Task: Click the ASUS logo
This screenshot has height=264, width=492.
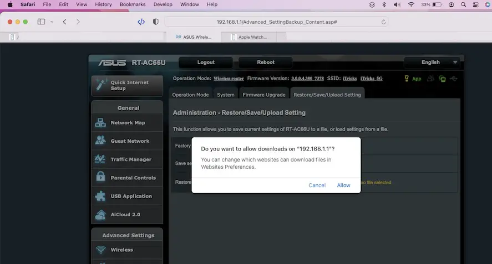Action: pos(112,63)
